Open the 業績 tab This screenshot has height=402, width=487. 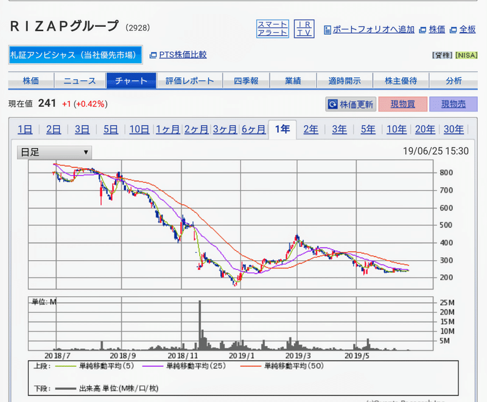coord(293,81)
